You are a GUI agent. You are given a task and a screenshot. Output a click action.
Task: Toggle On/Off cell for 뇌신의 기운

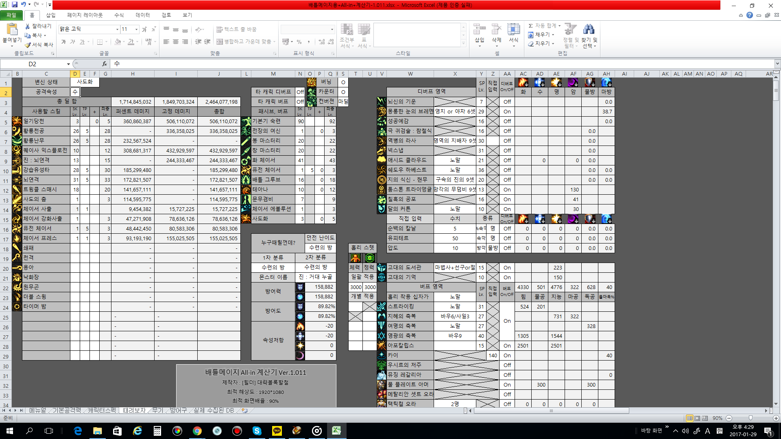(507, 102)
